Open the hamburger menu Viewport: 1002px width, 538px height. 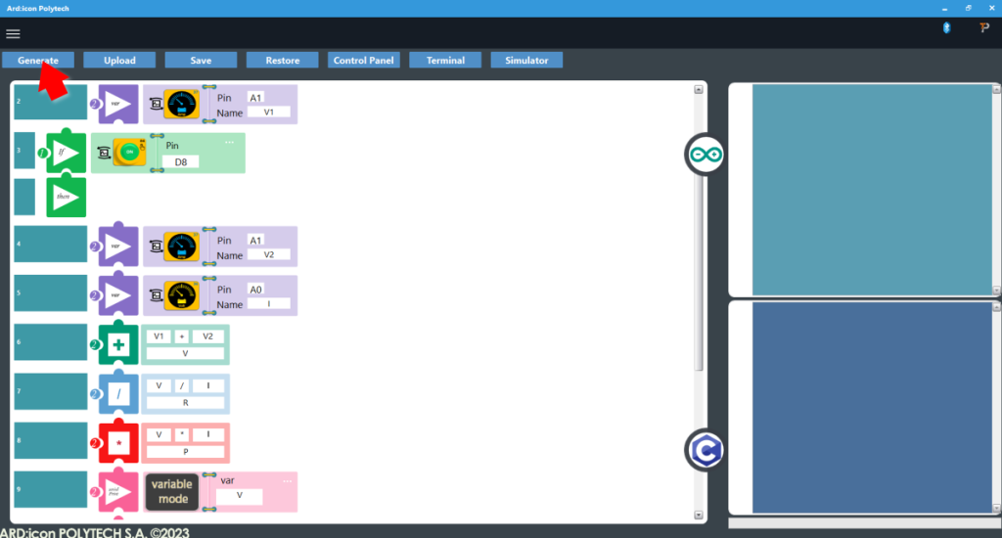pyautogui.click(x=13, y=33)
